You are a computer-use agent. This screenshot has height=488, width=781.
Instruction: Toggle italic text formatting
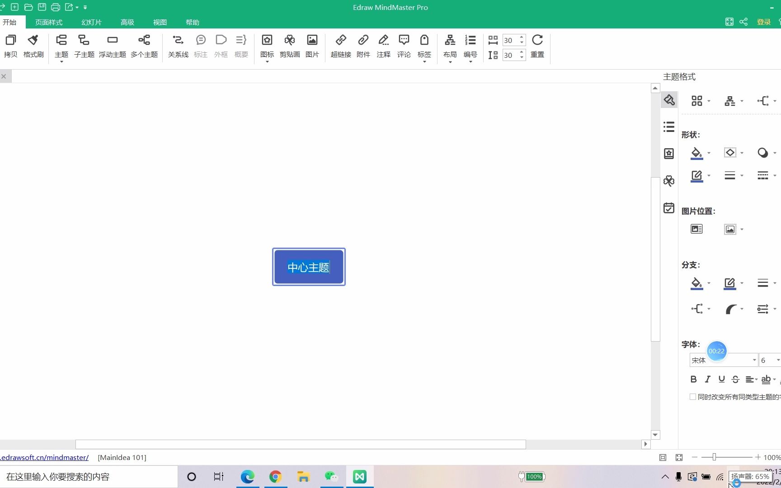(707, 379)
